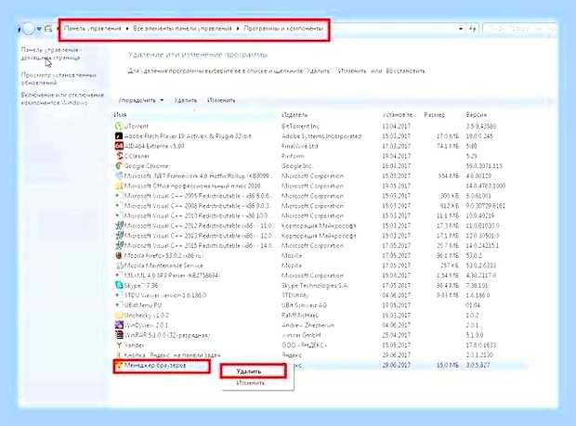Select the Adobe Flash Player 19 row

tap(321, 136)
